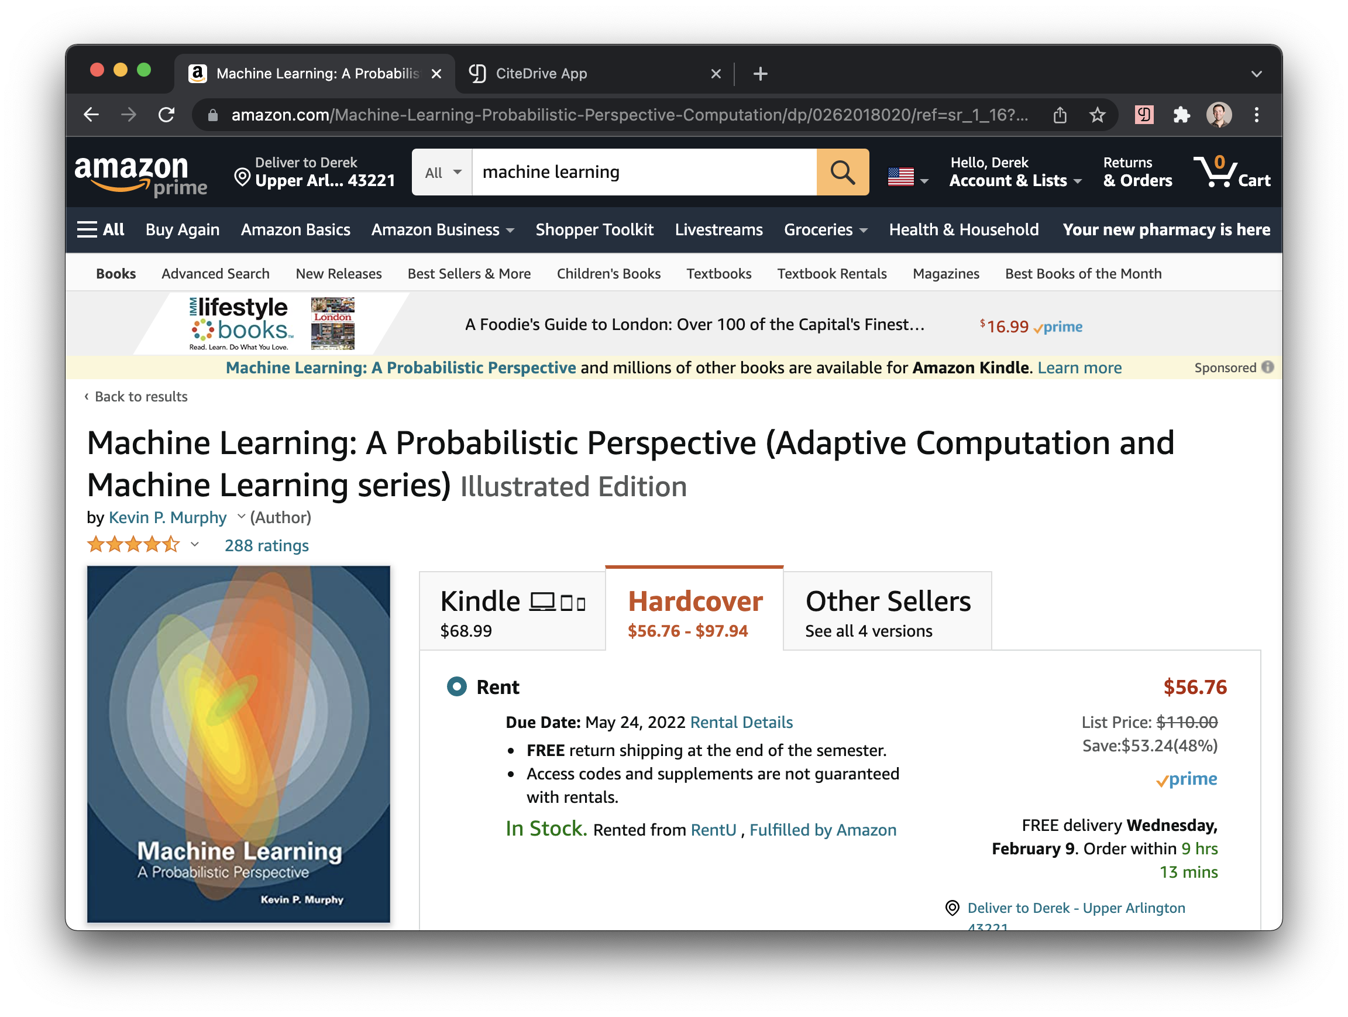Click the Deliver to Derek location
This screenshot has height=1017, width=1348.
pos(314,172)
